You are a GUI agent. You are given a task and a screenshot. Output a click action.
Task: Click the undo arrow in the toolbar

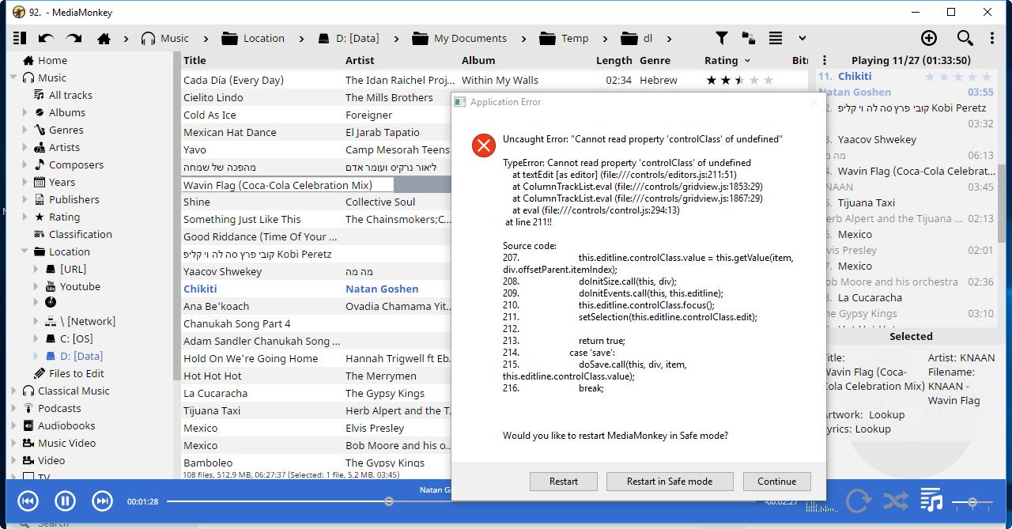(46, 38)
